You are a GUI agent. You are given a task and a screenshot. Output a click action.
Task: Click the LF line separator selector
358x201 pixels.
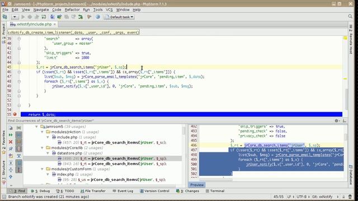pyautogui.click(x=290, y=197)
